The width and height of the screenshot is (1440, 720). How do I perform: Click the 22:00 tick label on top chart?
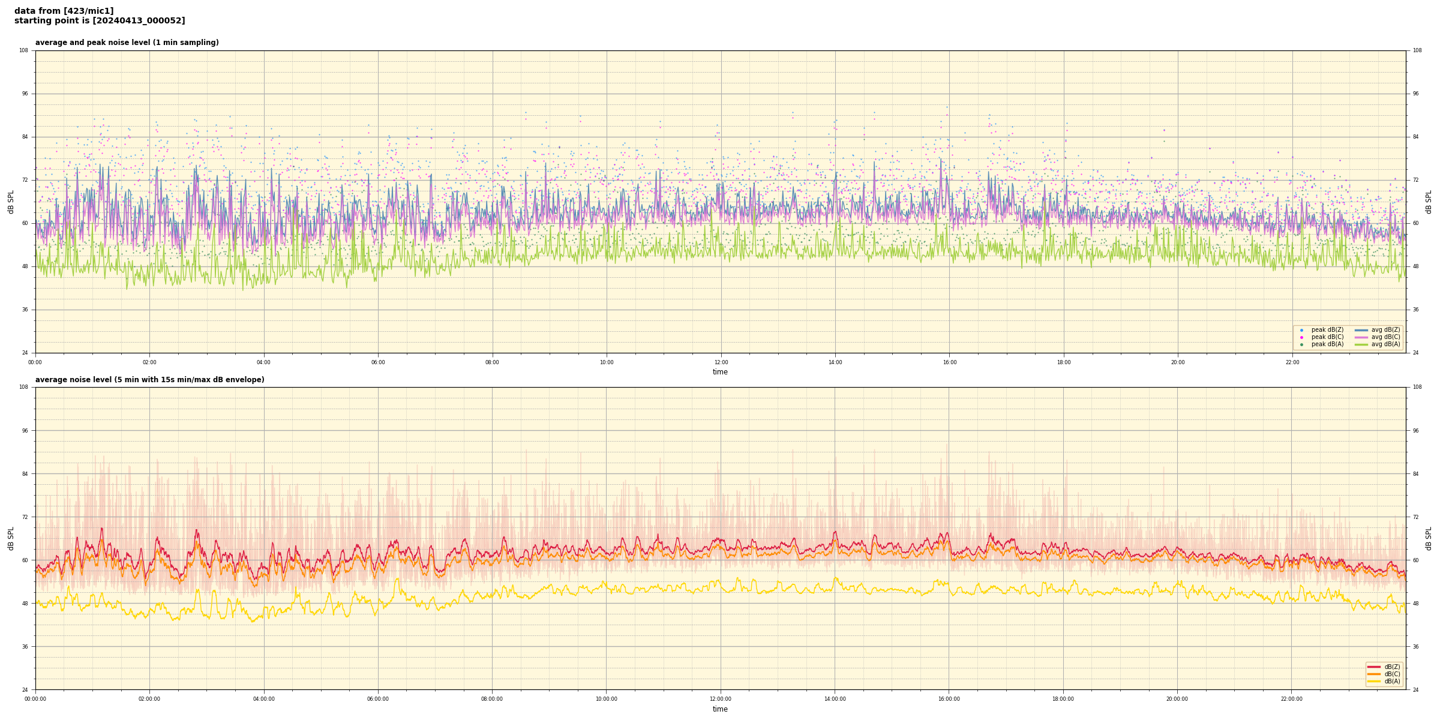pos(1292,362)
